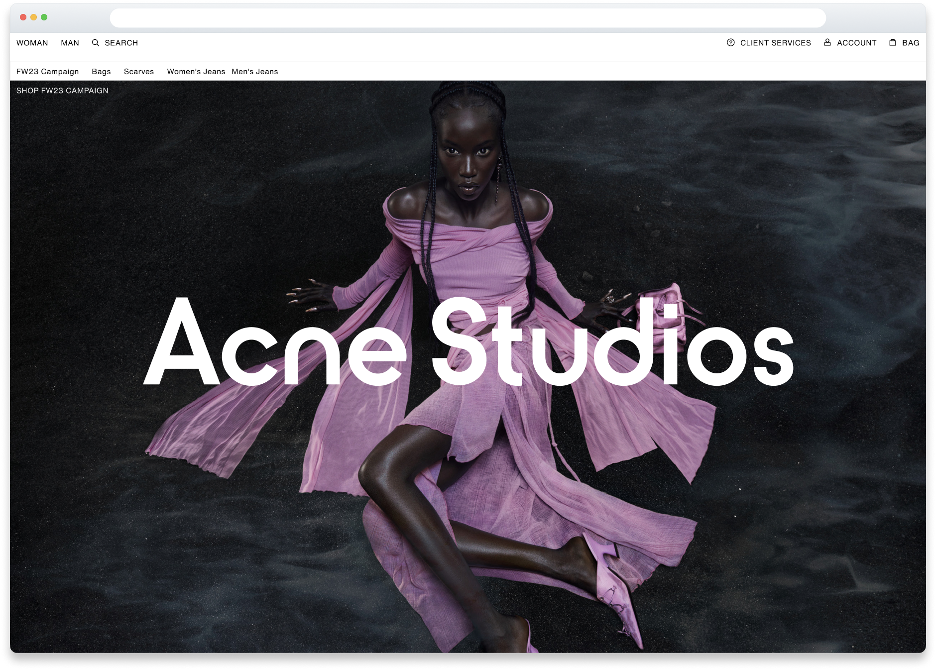
Task: Open Men's Jeans category
Action: pyautogui.click(x=255, y=72)
